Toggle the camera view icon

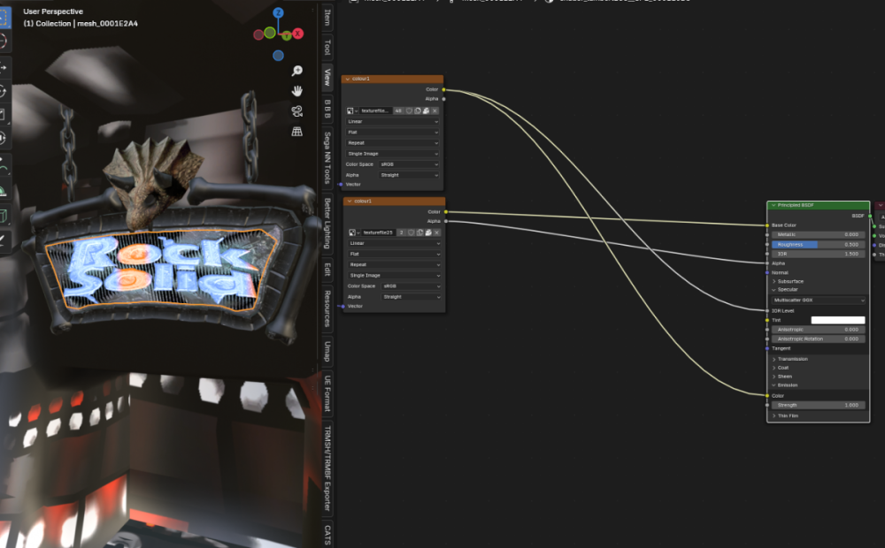(296, 111)
